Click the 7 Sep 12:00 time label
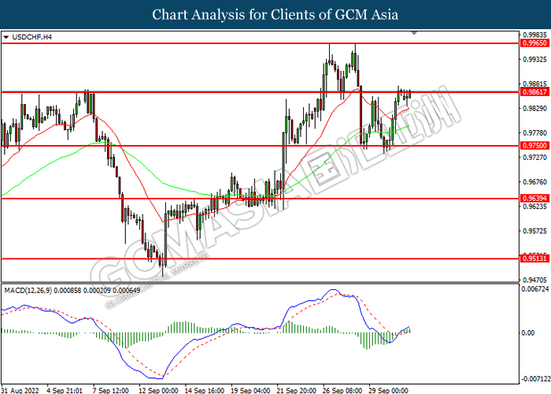 pyautogui.click(x=110, y=391)
